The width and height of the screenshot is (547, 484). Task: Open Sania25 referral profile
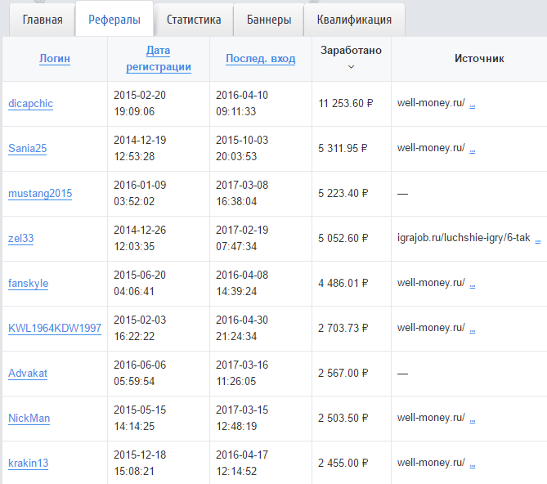pos(28,149)
